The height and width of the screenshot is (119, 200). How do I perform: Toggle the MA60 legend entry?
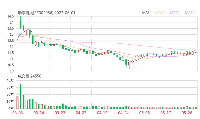pyautogui.click(x=190, y=13)
